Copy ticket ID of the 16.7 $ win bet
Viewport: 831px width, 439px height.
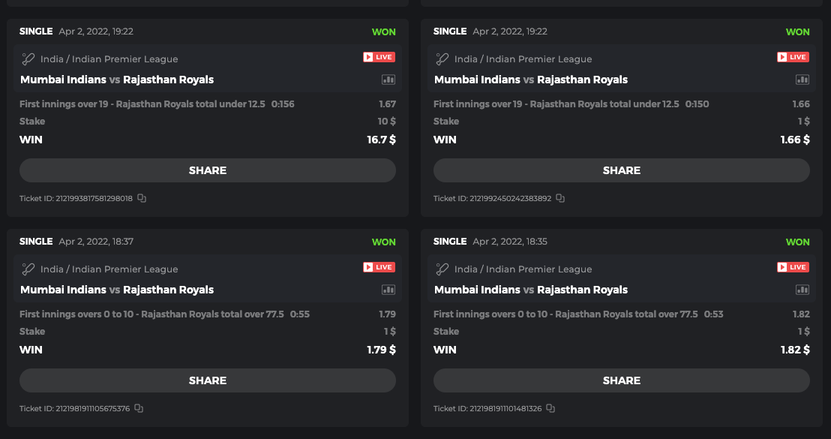click(142, 198)
